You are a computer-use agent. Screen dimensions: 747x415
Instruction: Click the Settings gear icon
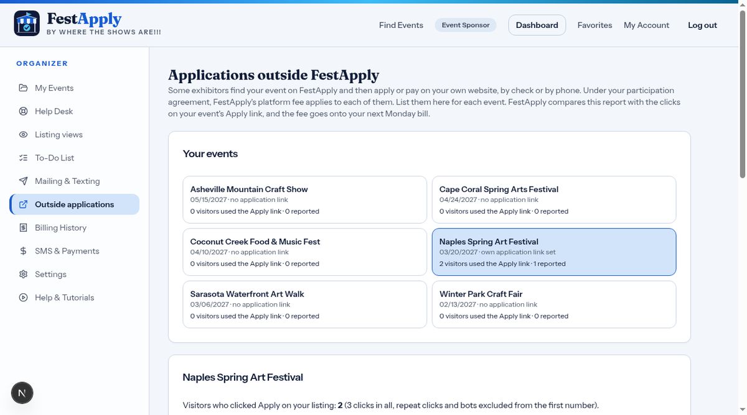23,275
